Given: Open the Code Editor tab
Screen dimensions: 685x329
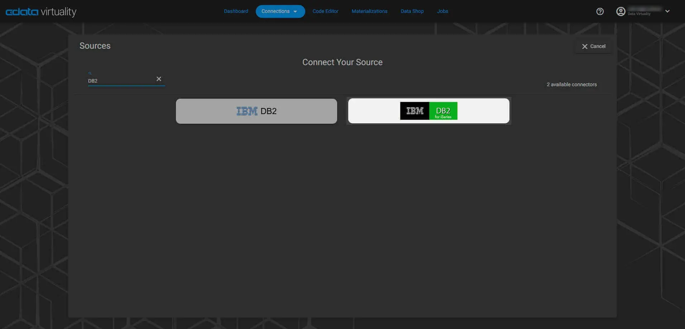Looking at the screenshot, I should pos(325,11).
